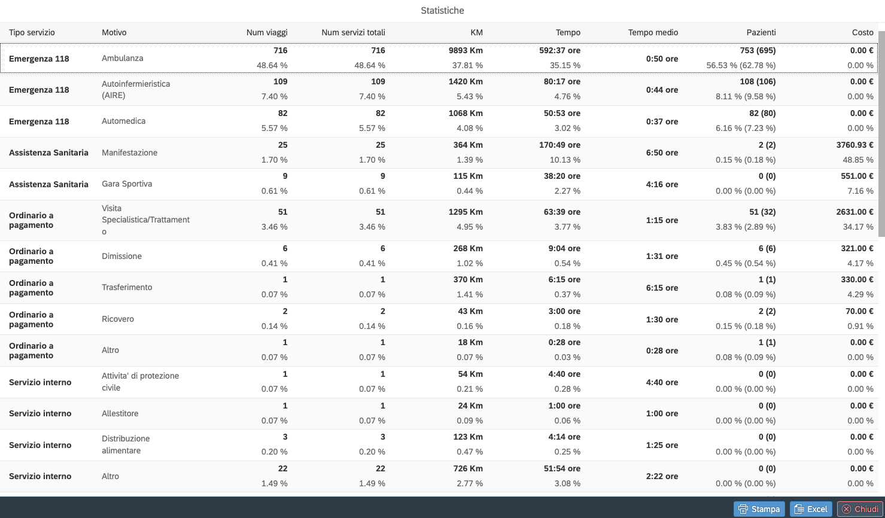
Task: Click the Motivo column header
Action: pyautogui.click(x=114, y=32)
